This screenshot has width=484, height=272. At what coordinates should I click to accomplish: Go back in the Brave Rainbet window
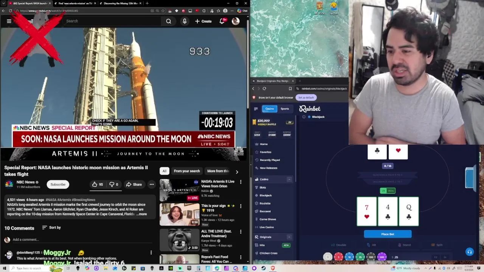coord(253,88)
